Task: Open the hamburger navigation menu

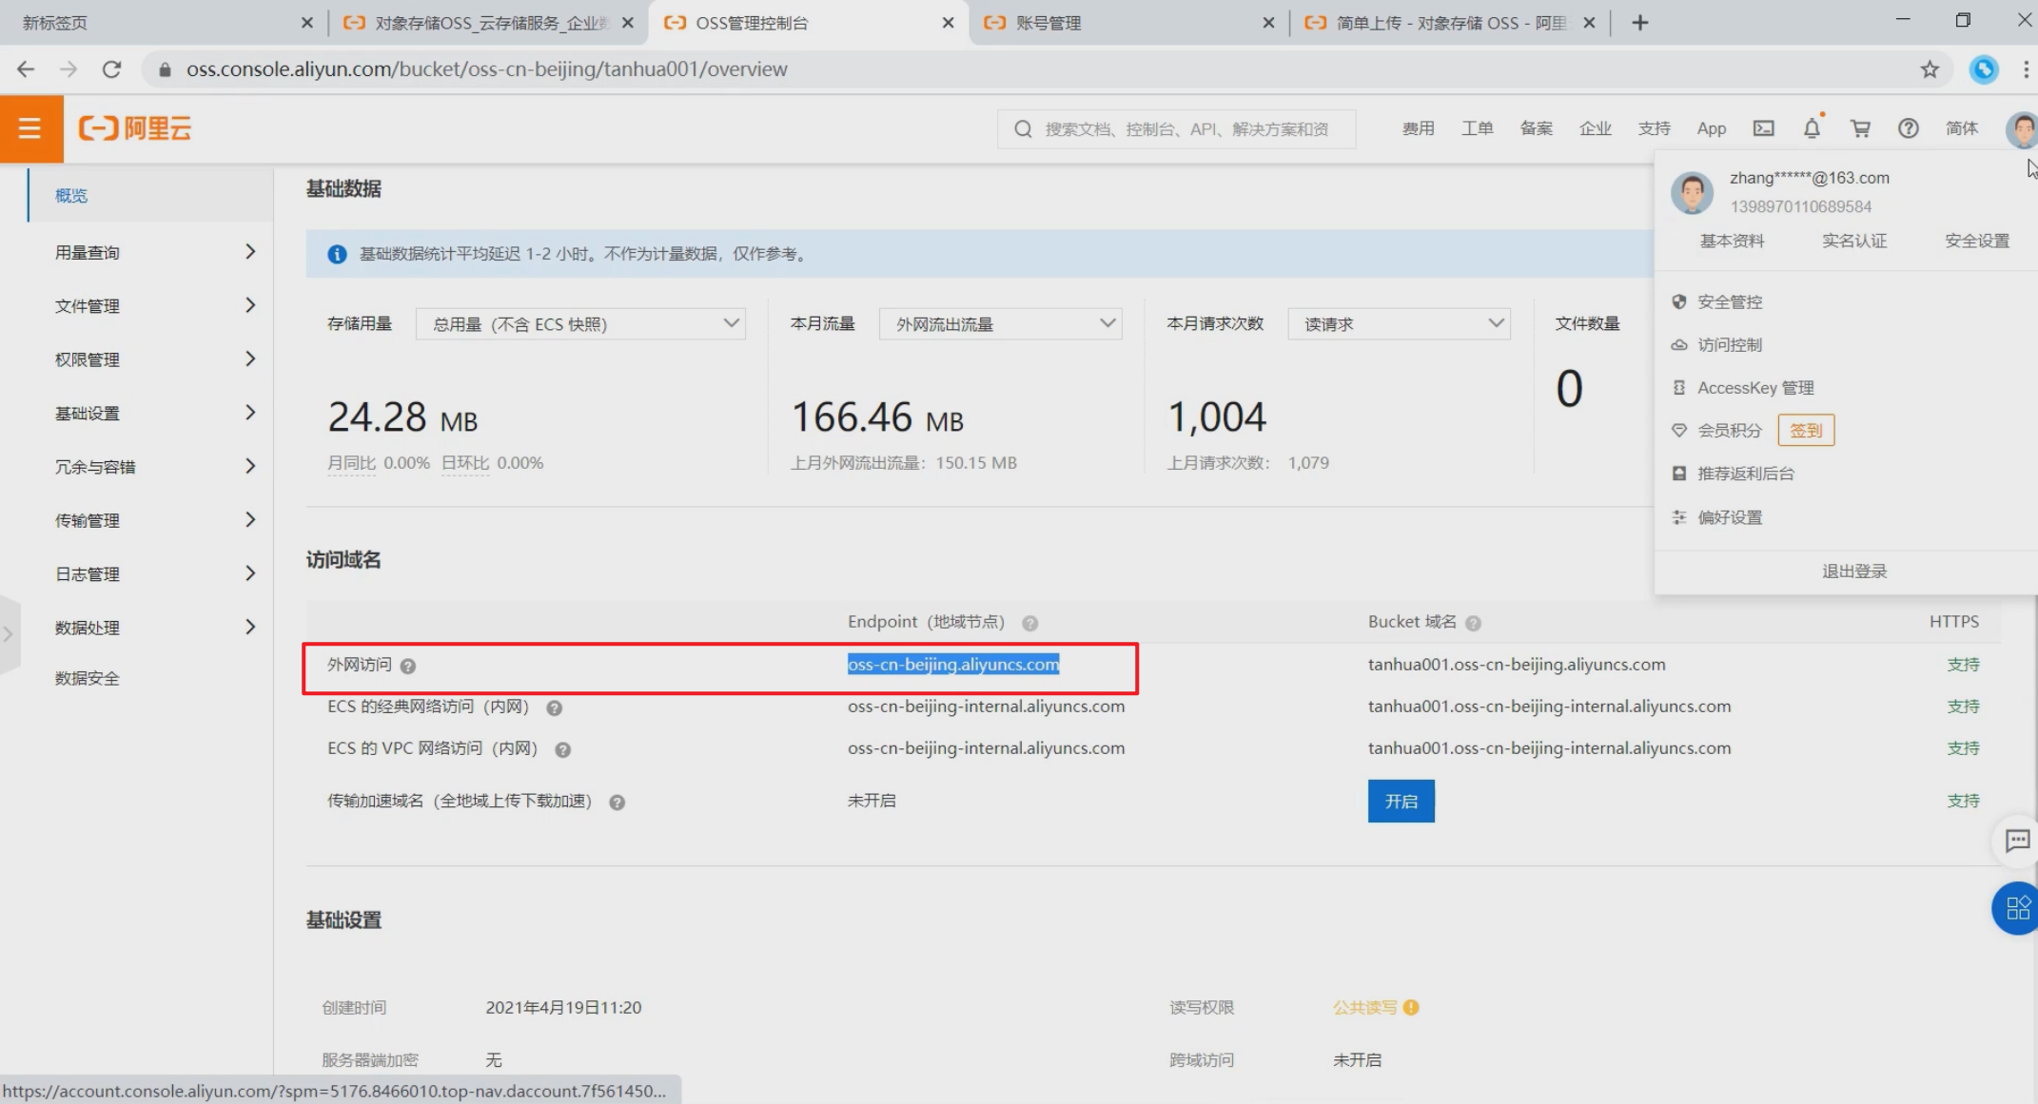Action: pos(29,128)
